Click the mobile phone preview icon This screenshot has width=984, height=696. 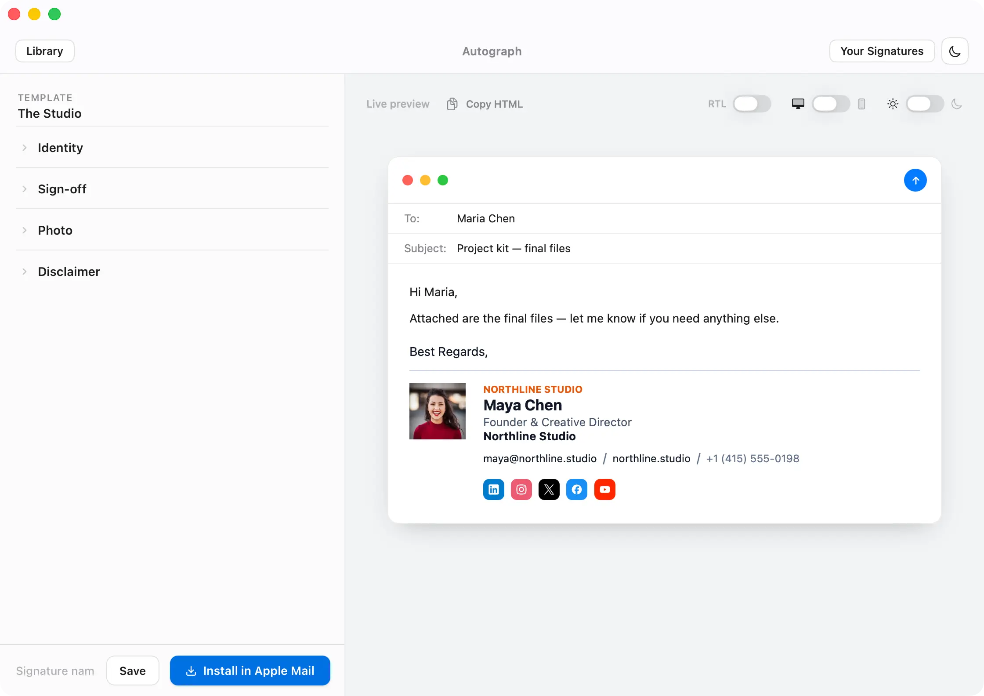point(861,104)
